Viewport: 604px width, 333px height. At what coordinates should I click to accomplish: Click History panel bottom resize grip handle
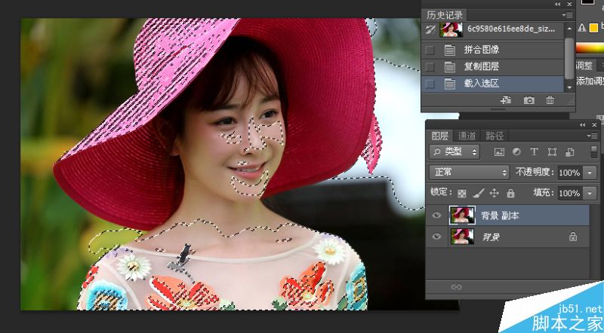coord(498,109)
